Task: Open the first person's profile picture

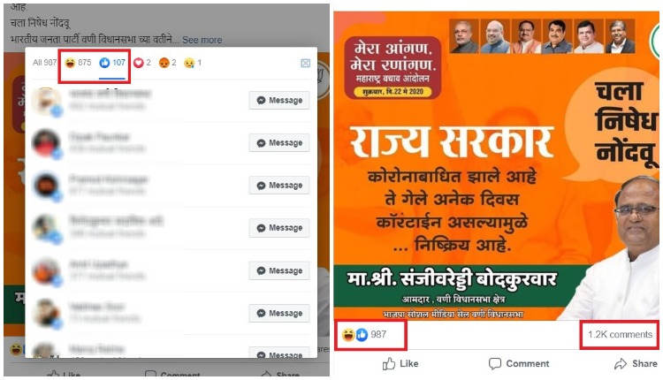Action: (46, 100)
